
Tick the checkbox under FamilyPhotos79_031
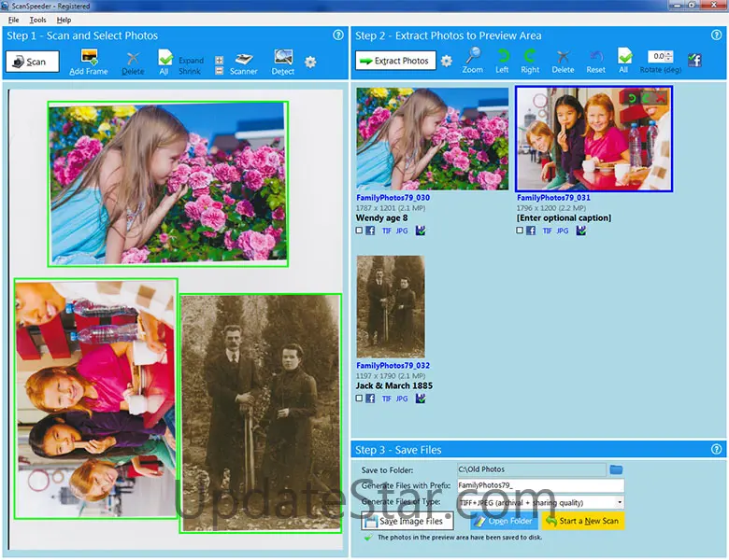[x=521, y=230]
